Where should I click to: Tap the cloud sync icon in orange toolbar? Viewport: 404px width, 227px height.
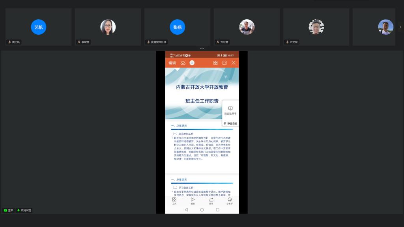183,63
